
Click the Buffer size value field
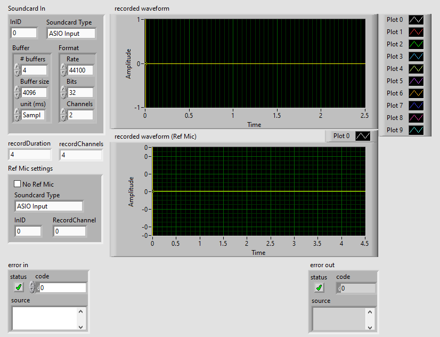pos(34,93)
